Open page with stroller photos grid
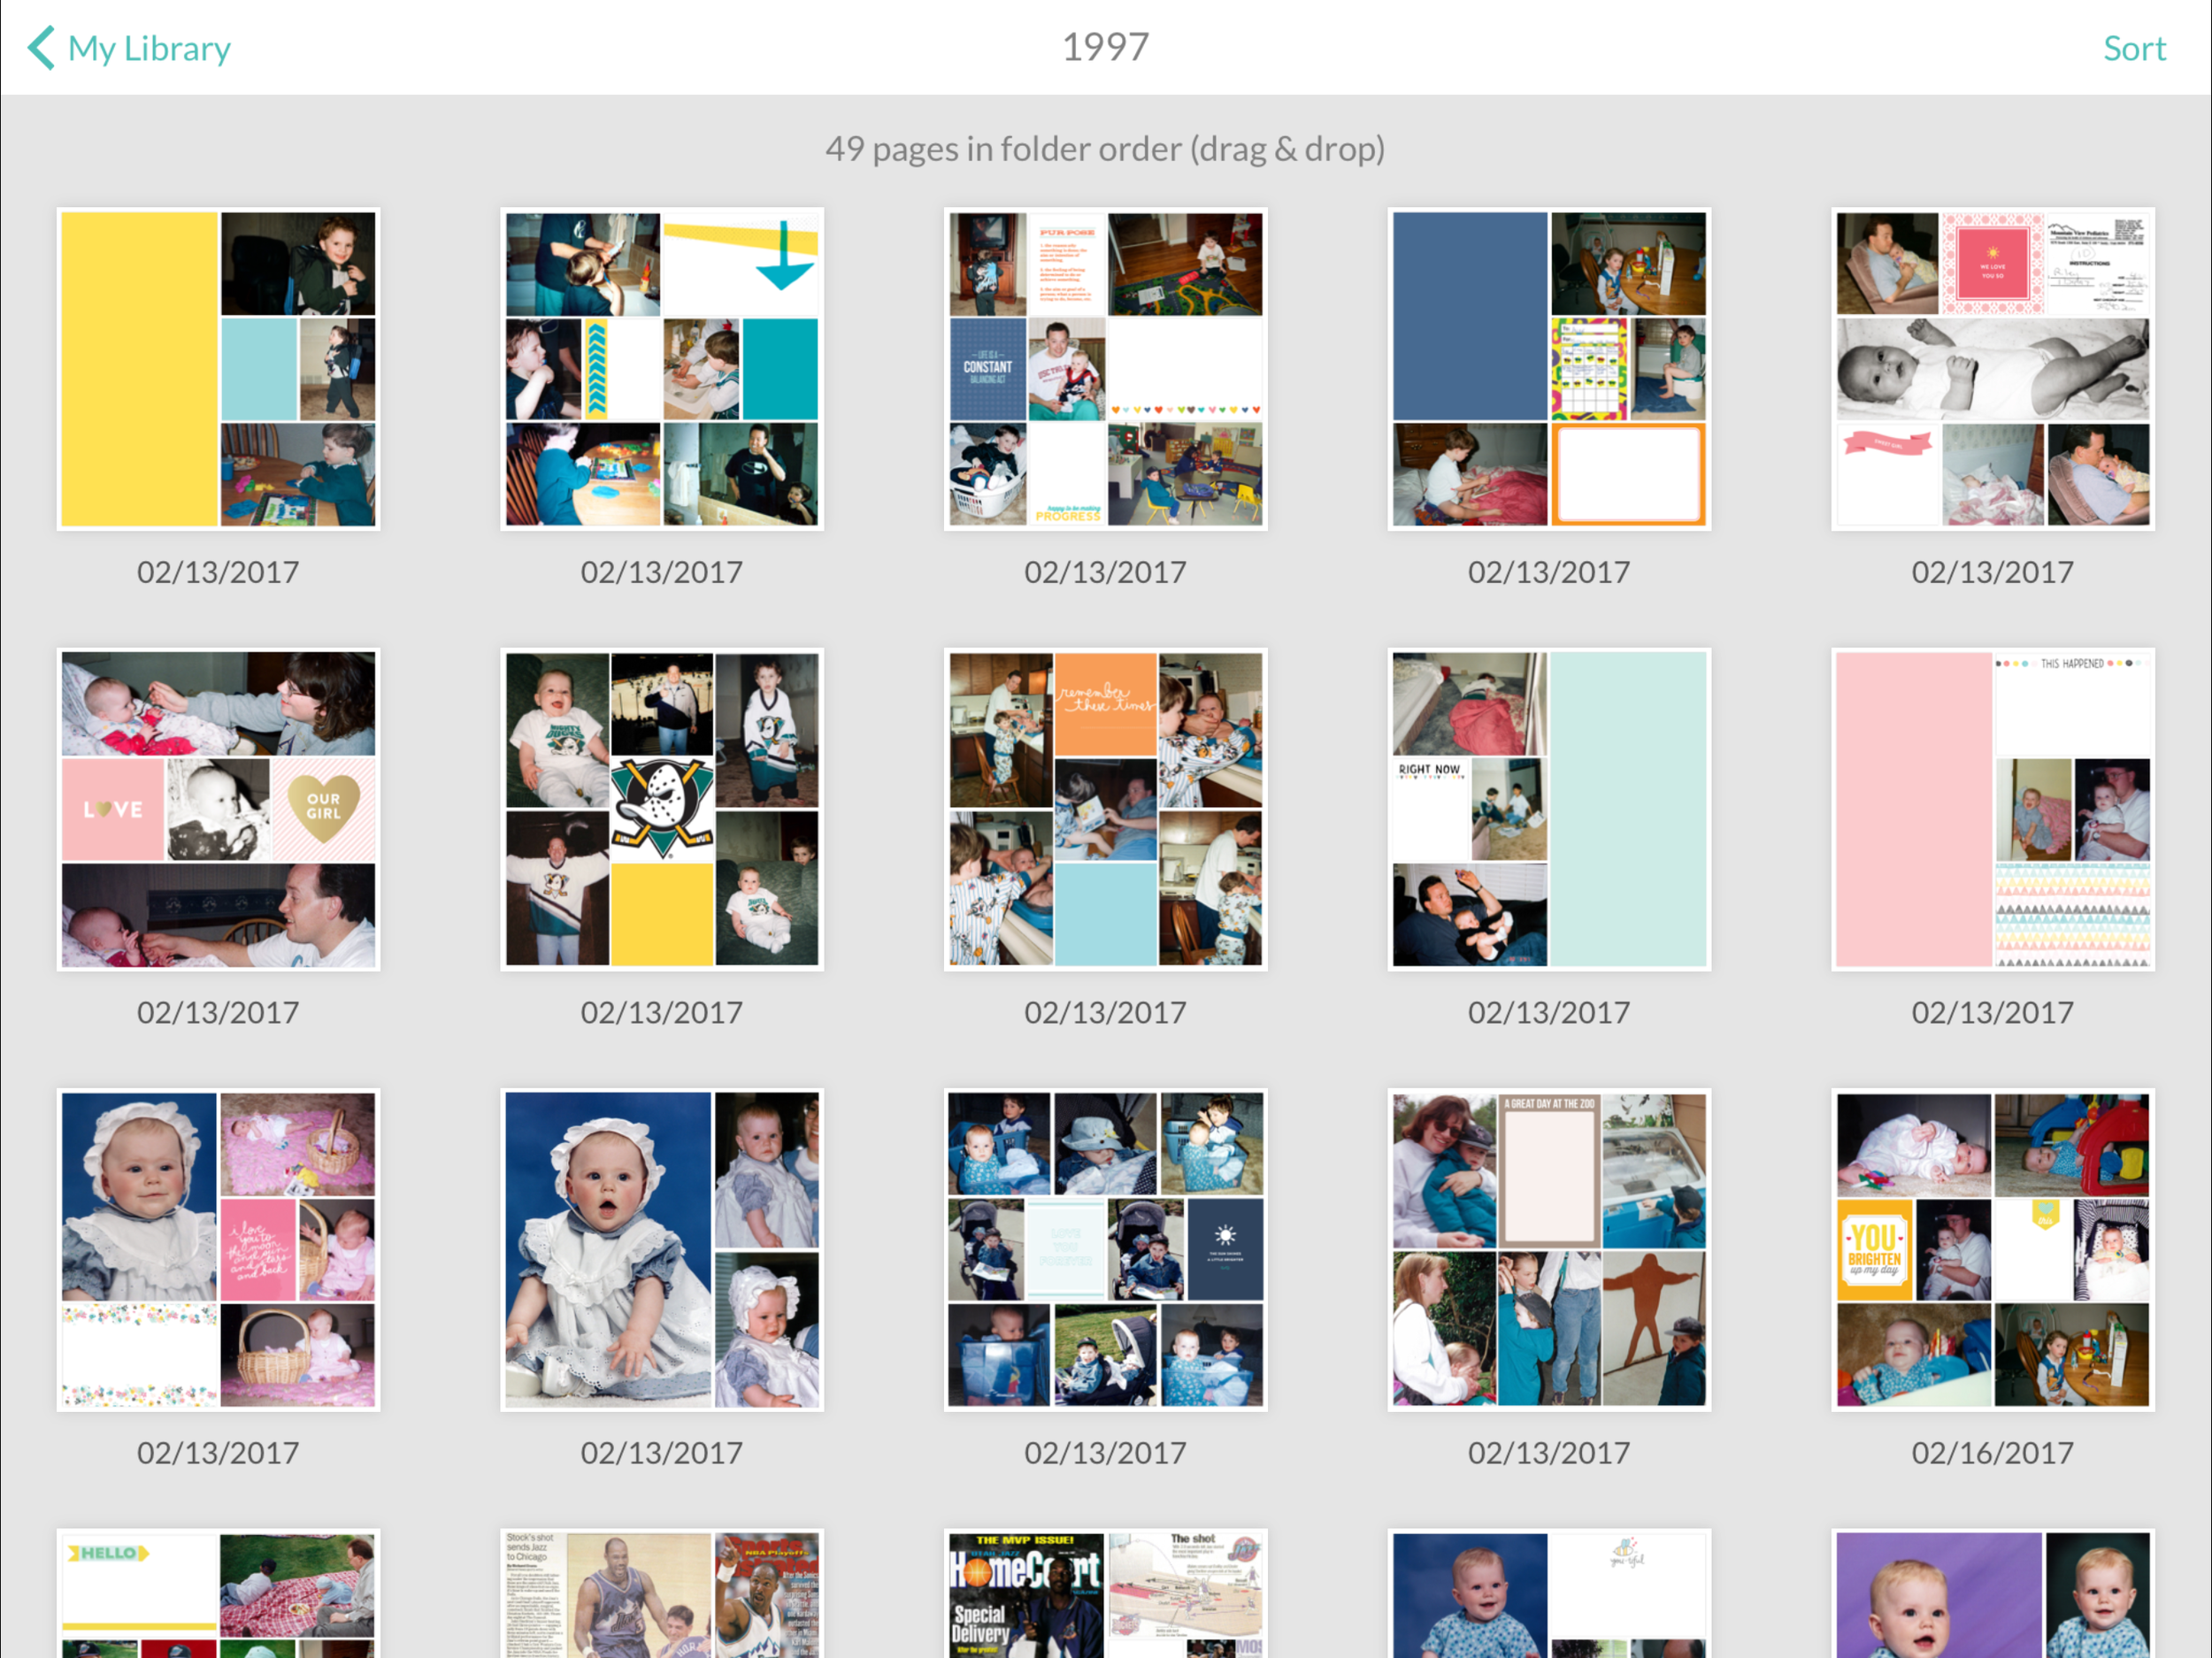Screen dimensions: 2212x1658 click(x=1105, y=1250)
